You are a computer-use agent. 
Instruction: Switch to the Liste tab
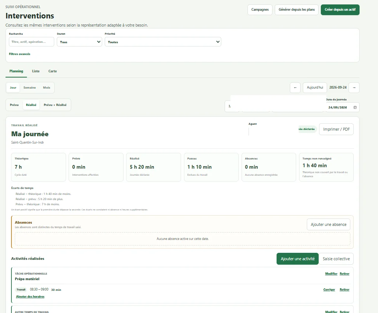(36, 71)
